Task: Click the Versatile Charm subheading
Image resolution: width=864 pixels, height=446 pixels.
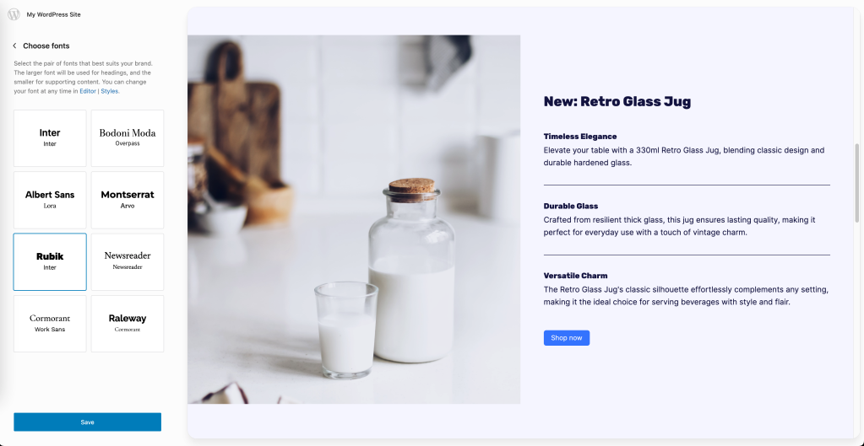Action: 575,276
